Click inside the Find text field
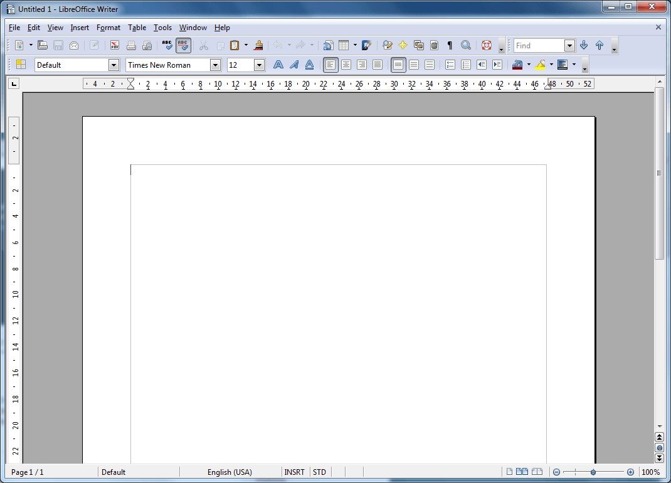 pos(538,45)
